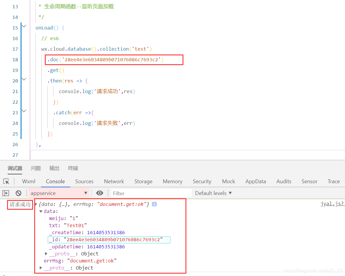Image resolution: width=345 pixels, height=276 pixels.
Task: Switch to the Wxml panel
Action: pos(29,181)
